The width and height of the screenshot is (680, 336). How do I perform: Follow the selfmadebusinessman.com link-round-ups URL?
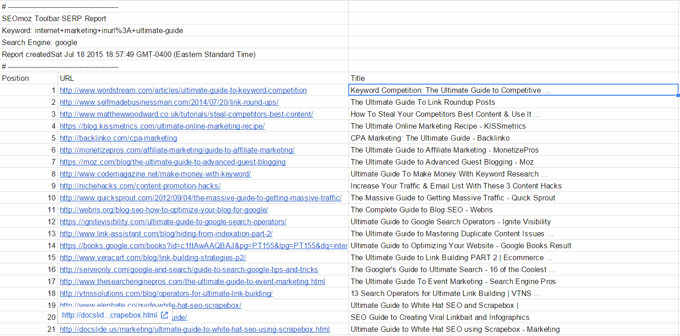(x=169, y=102)
